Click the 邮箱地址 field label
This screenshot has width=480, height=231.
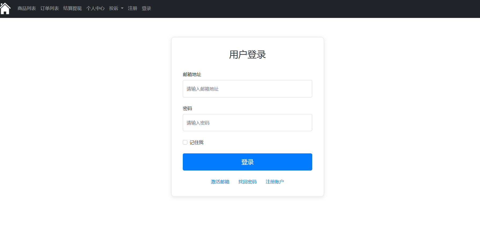click(192, 75)
